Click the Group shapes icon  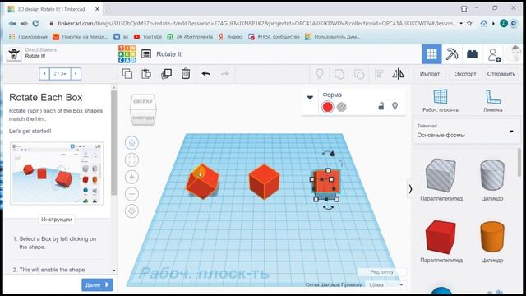click(339, 74)
